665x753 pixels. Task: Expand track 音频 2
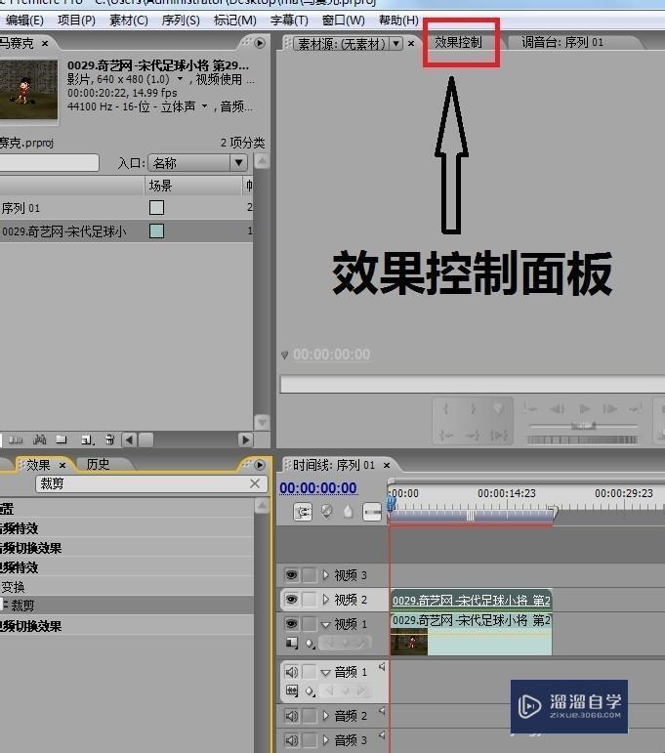[x=326, y=716]
